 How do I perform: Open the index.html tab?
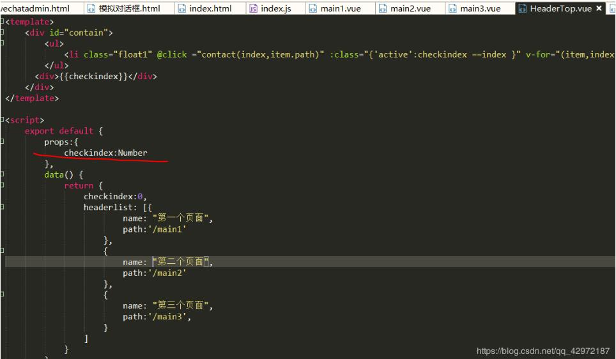pos(211,8)
